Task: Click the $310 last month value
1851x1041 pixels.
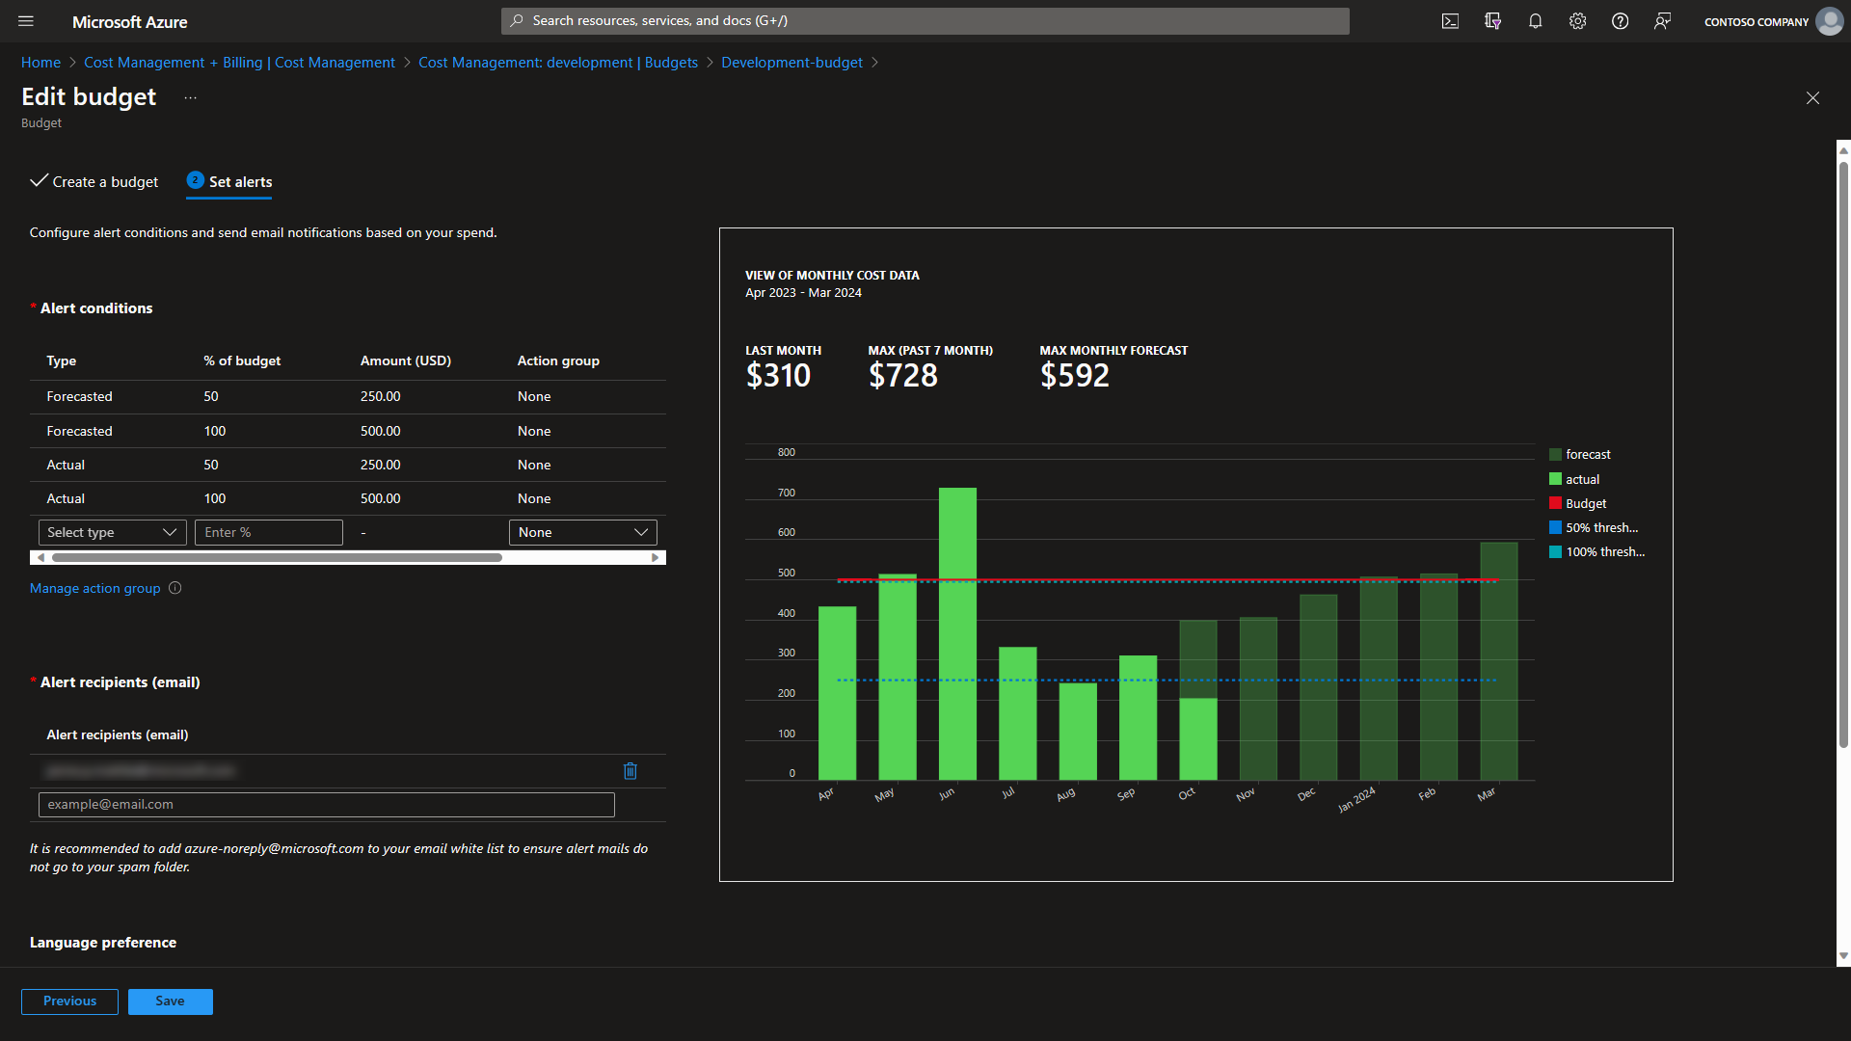Action: pos(778,375)
